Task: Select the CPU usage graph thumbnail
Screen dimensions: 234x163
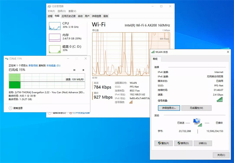Action: tap(54, 26)
